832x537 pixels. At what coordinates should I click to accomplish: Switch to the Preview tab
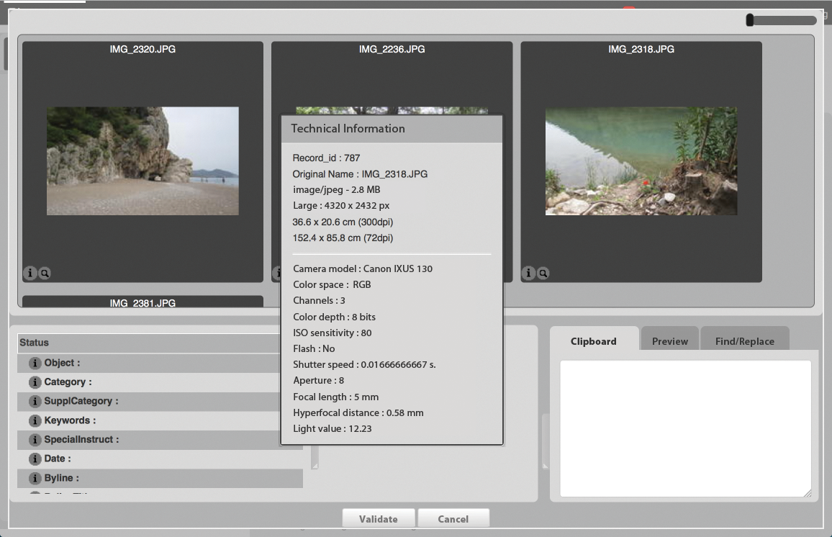coord(669,341)
